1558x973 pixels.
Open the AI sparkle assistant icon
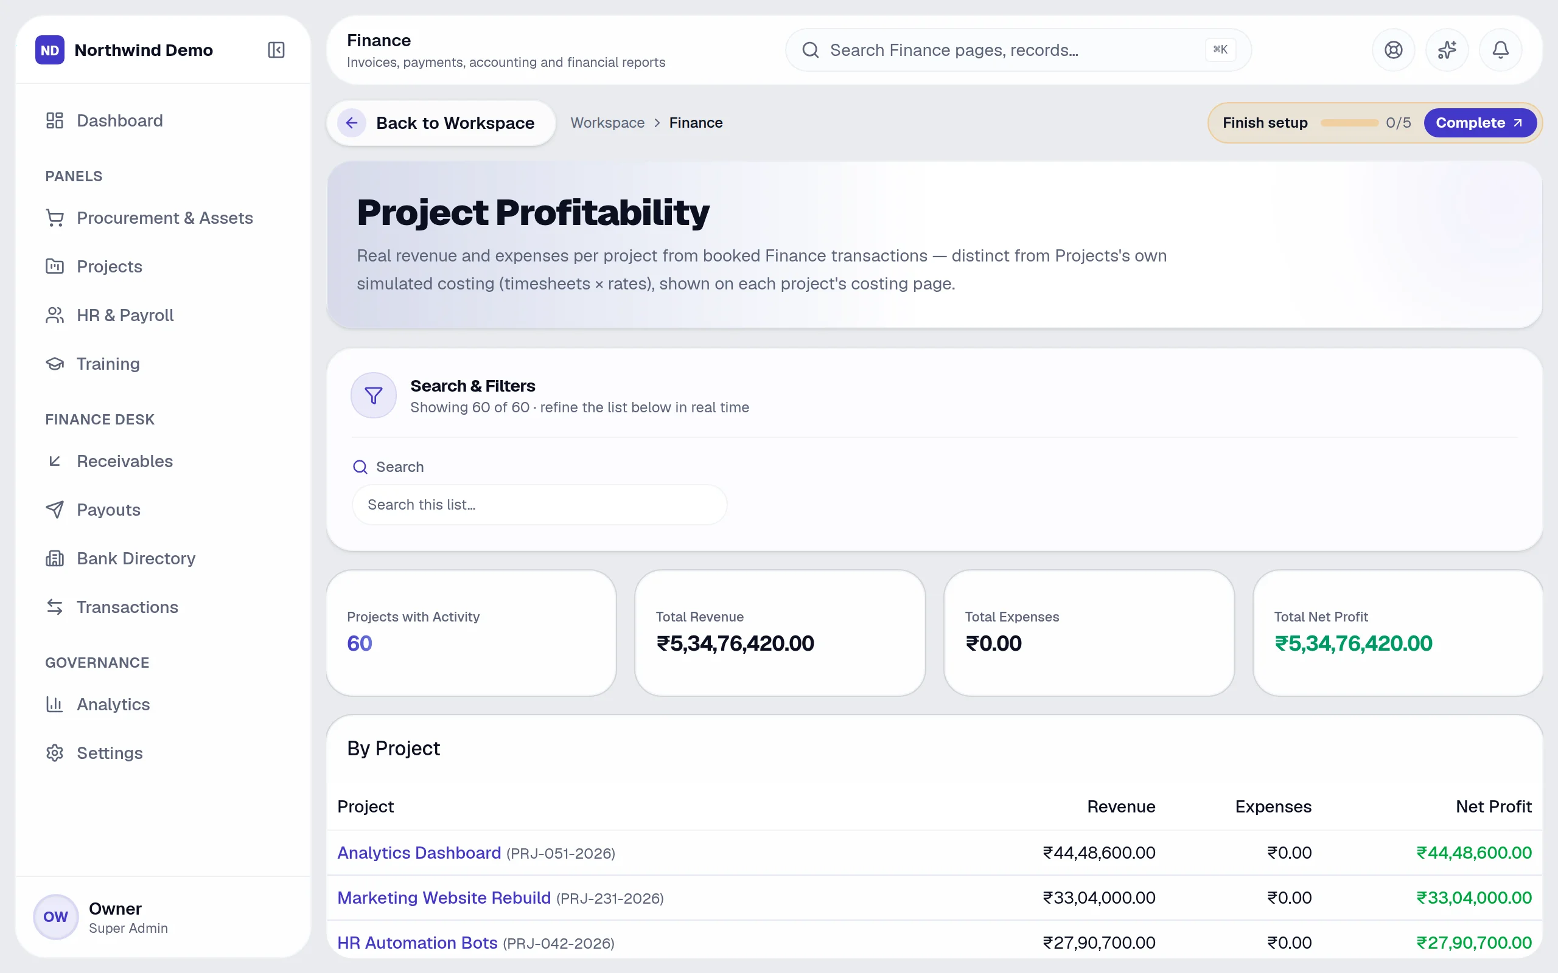click(1447, 50)
